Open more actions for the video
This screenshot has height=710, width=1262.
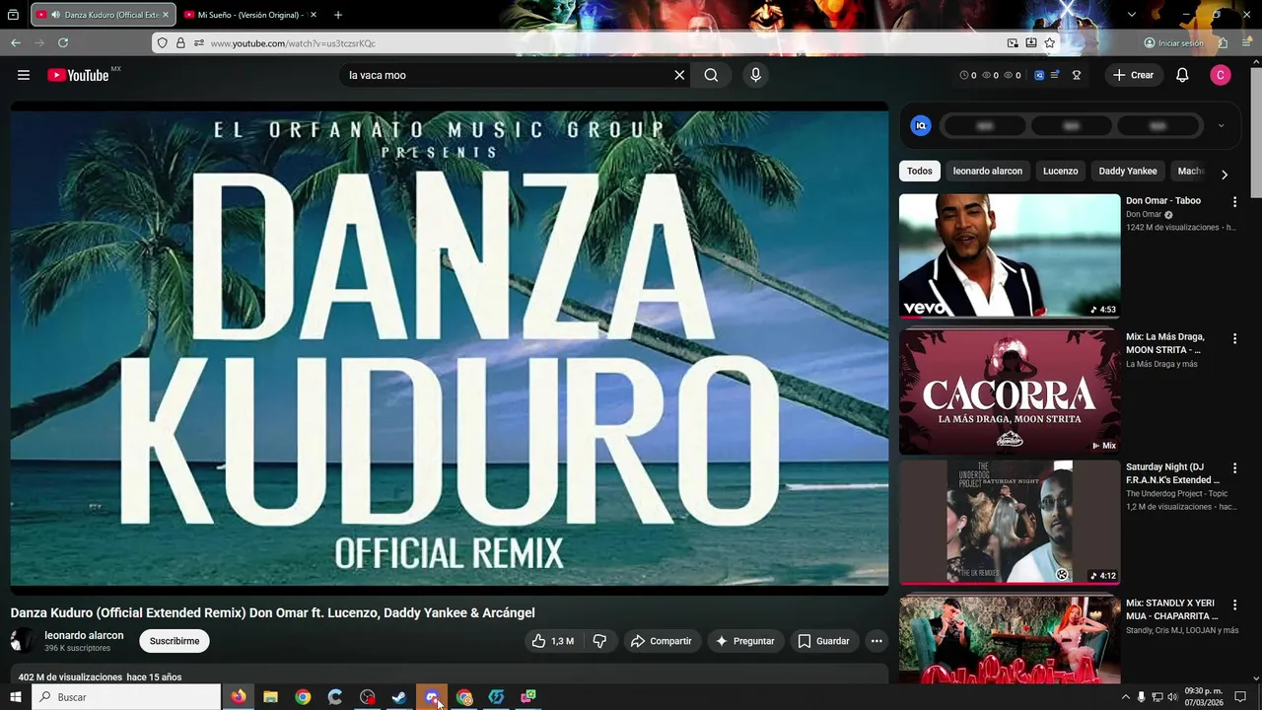pos(876,641)
